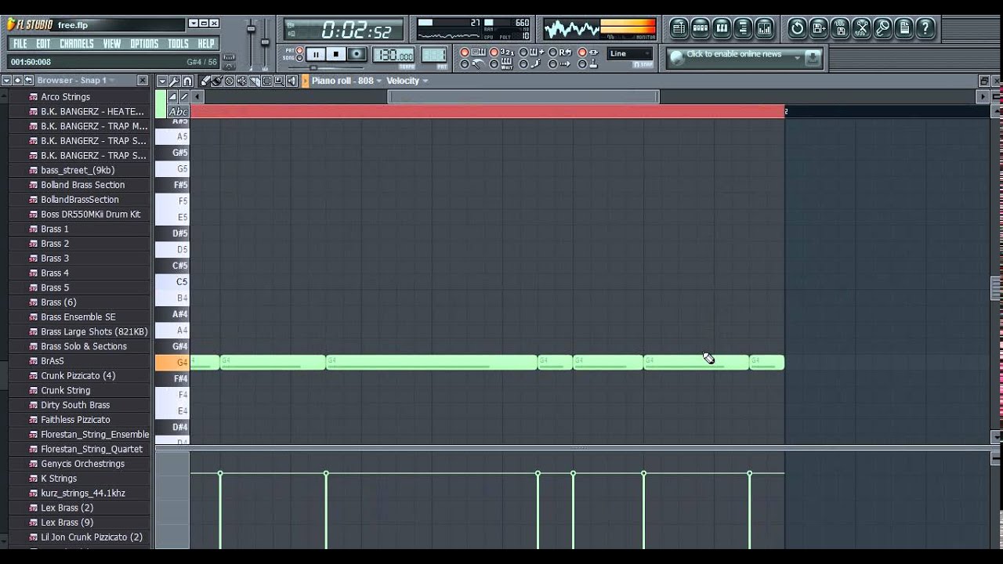The height and width of the screenshot is (564, 1003).
Task: Click the main pitch slider
Action: tap(265, 43)
